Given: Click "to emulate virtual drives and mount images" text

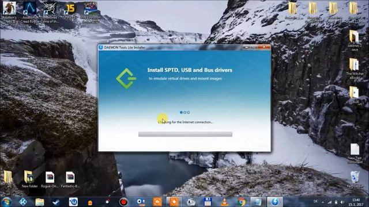Looking at the screenshot, I should click(x=186, y=78).
